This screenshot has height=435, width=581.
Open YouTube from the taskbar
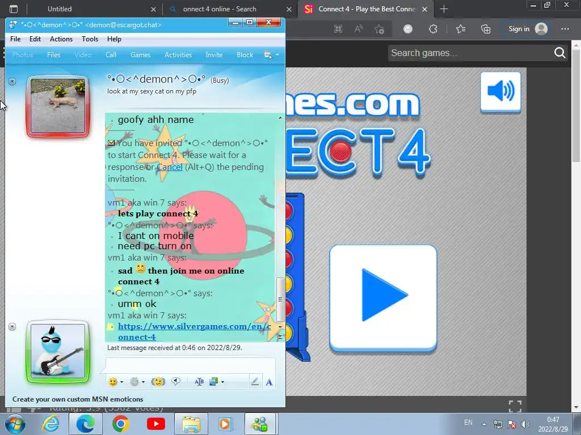click(x=155, y=424)
